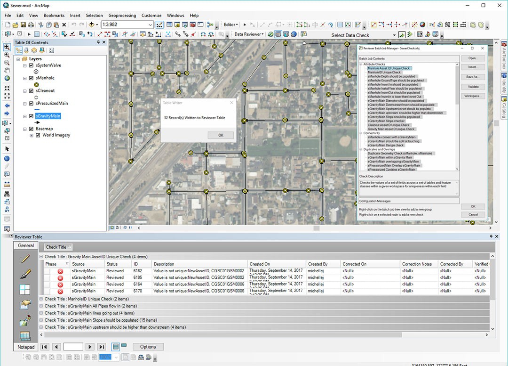Expand the World Imagery layer node
The width and height of the screenshot is (508, 366).
tap(32, 135)
